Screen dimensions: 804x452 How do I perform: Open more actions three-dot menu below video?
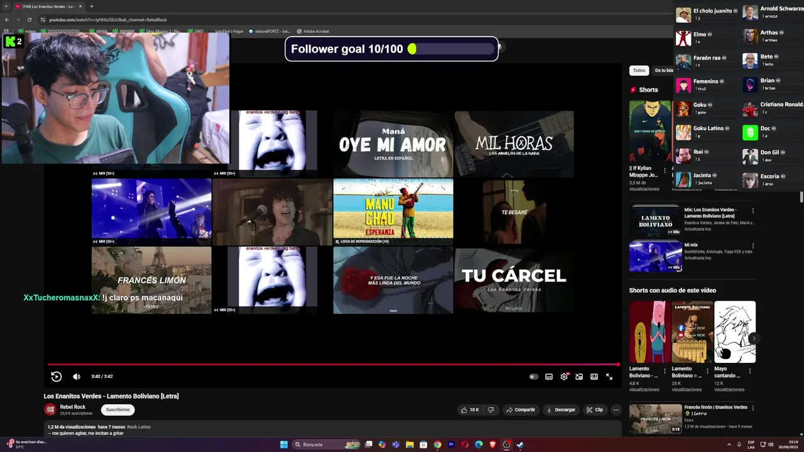click(x=616, y=410)
